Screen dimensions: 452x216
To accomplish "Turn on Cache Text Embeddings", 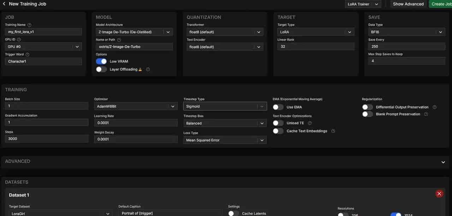I will pyautogui.click(x=278, y=131).
